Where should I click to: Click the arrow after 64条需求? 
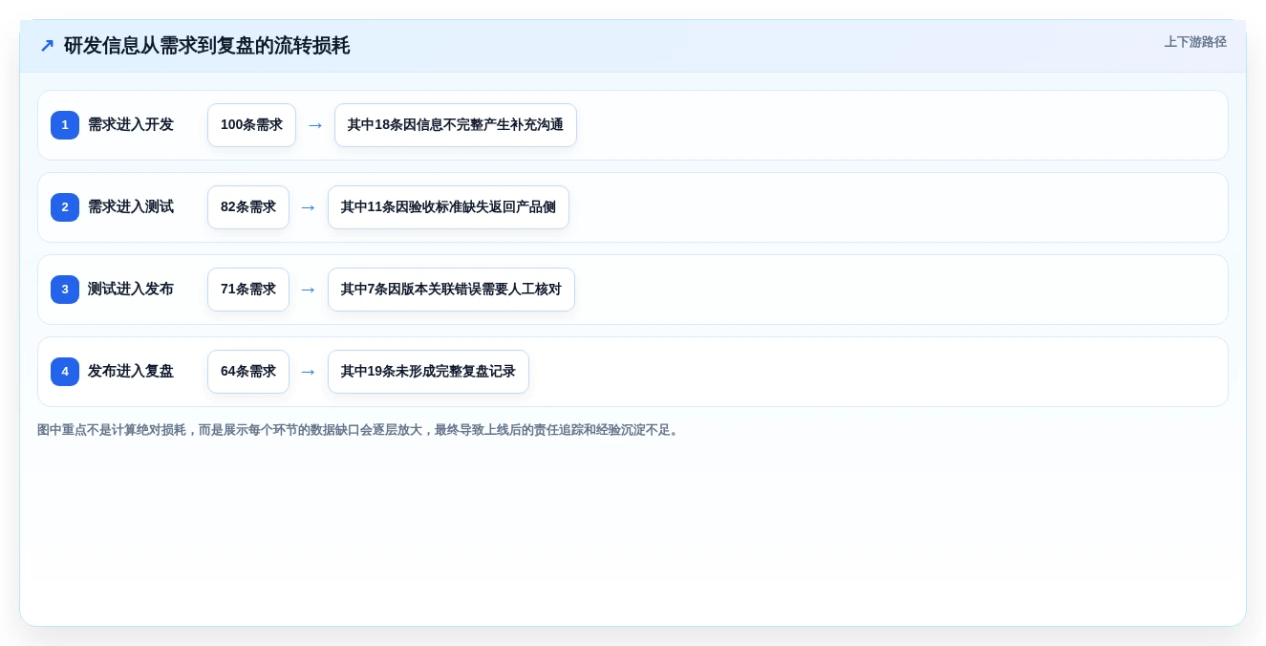point(309,372)
